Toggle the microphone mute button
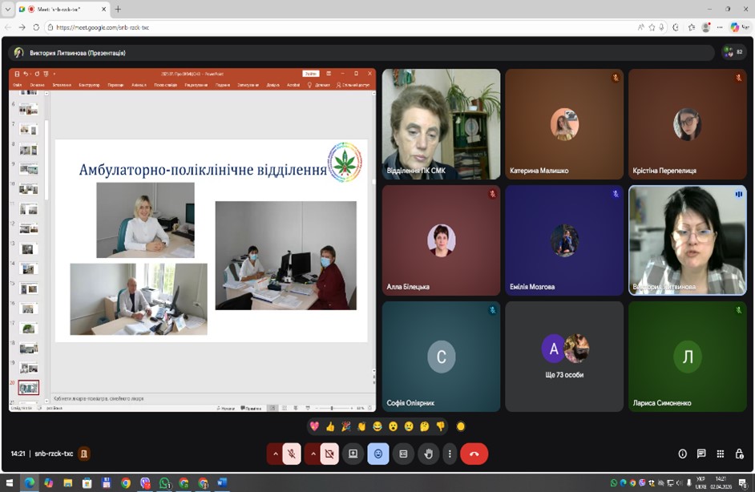 [x=293, y=454]
